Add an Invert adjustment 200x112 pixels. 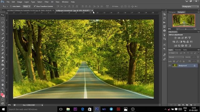tap(176, 46)
